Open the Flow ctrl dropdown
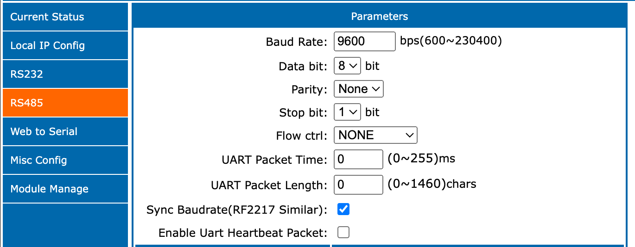Screen dimensions: 635x247 click(375, 135)
